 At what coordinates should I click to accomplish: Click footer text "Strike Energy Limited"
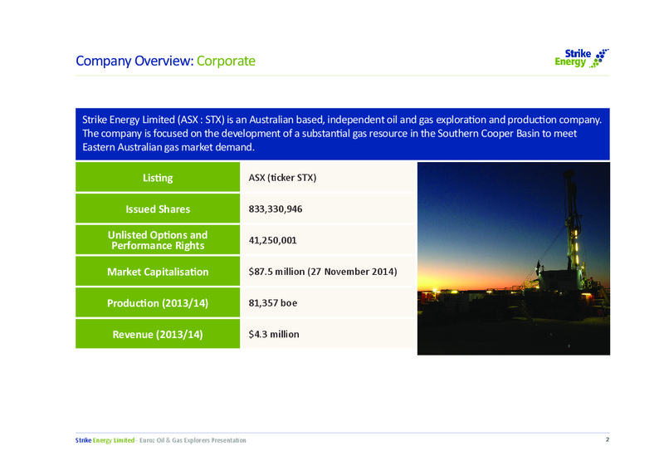(105, 440)
